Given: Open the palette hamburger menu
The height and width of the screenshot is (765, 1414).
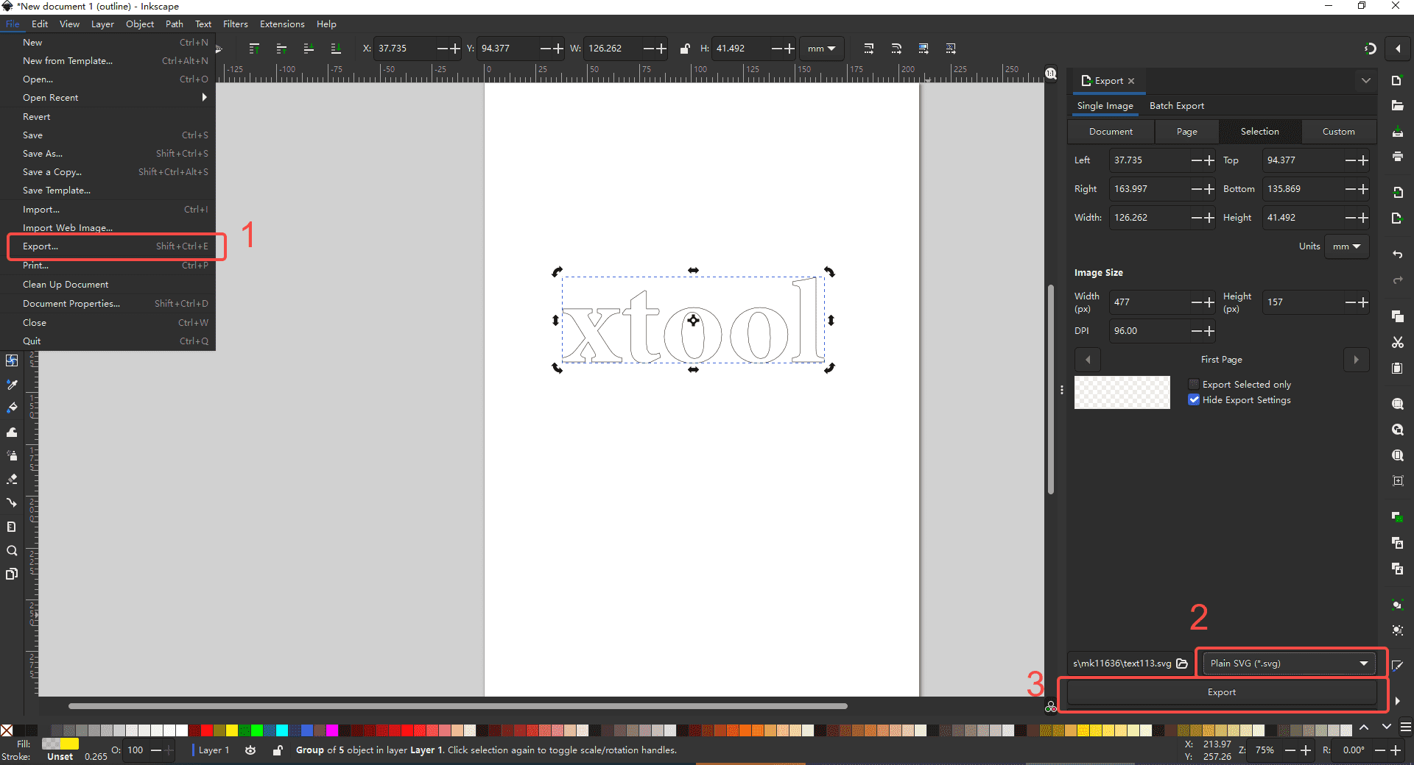Looking at the screenshot, I should [1405, 727].
